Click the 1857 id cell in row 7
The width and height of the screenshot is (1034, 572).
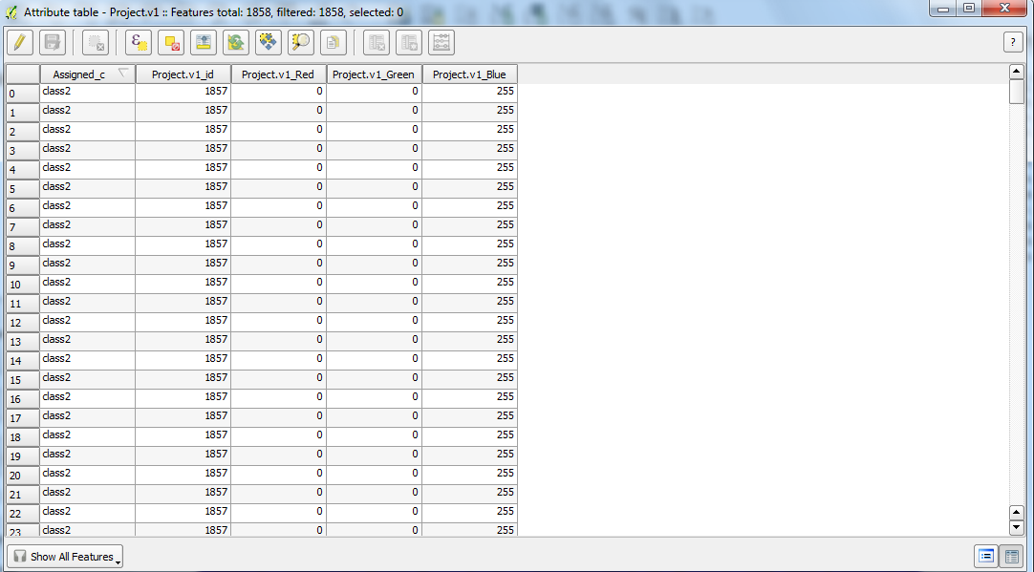pyautogui.click(x=183, y=227)
